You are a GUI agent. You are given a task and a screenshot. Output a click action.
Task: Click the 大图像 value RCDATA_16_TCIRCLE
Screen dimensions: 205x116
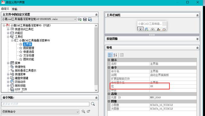tap(161, 109)
